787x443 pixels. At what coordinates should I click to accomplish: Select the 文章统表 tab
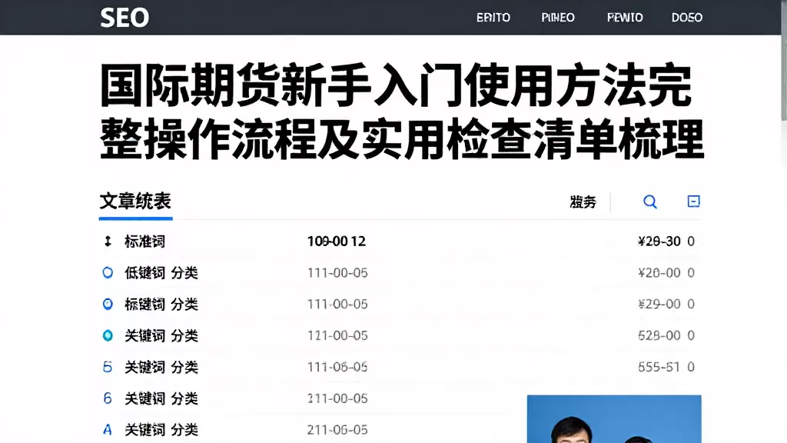(x=135, y=202)
